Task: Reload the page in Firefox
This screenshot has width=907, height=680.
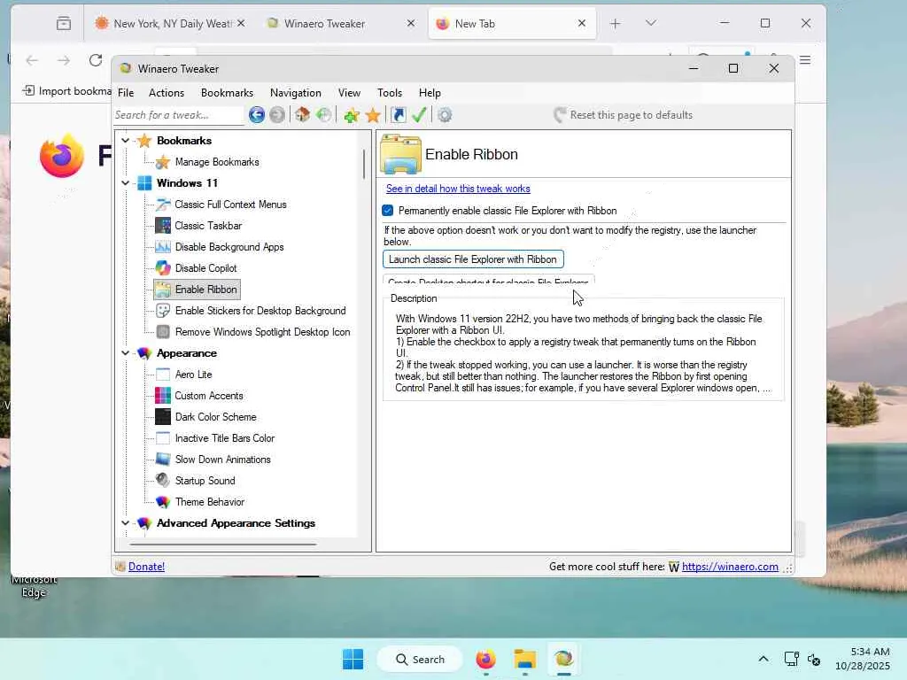Action: 96,60
